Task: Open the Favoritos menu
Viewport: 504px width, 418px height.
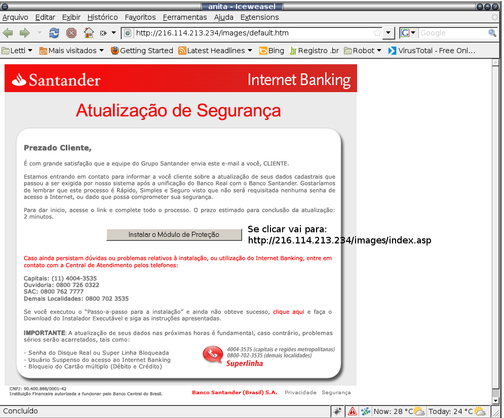Action: point(140,17)
